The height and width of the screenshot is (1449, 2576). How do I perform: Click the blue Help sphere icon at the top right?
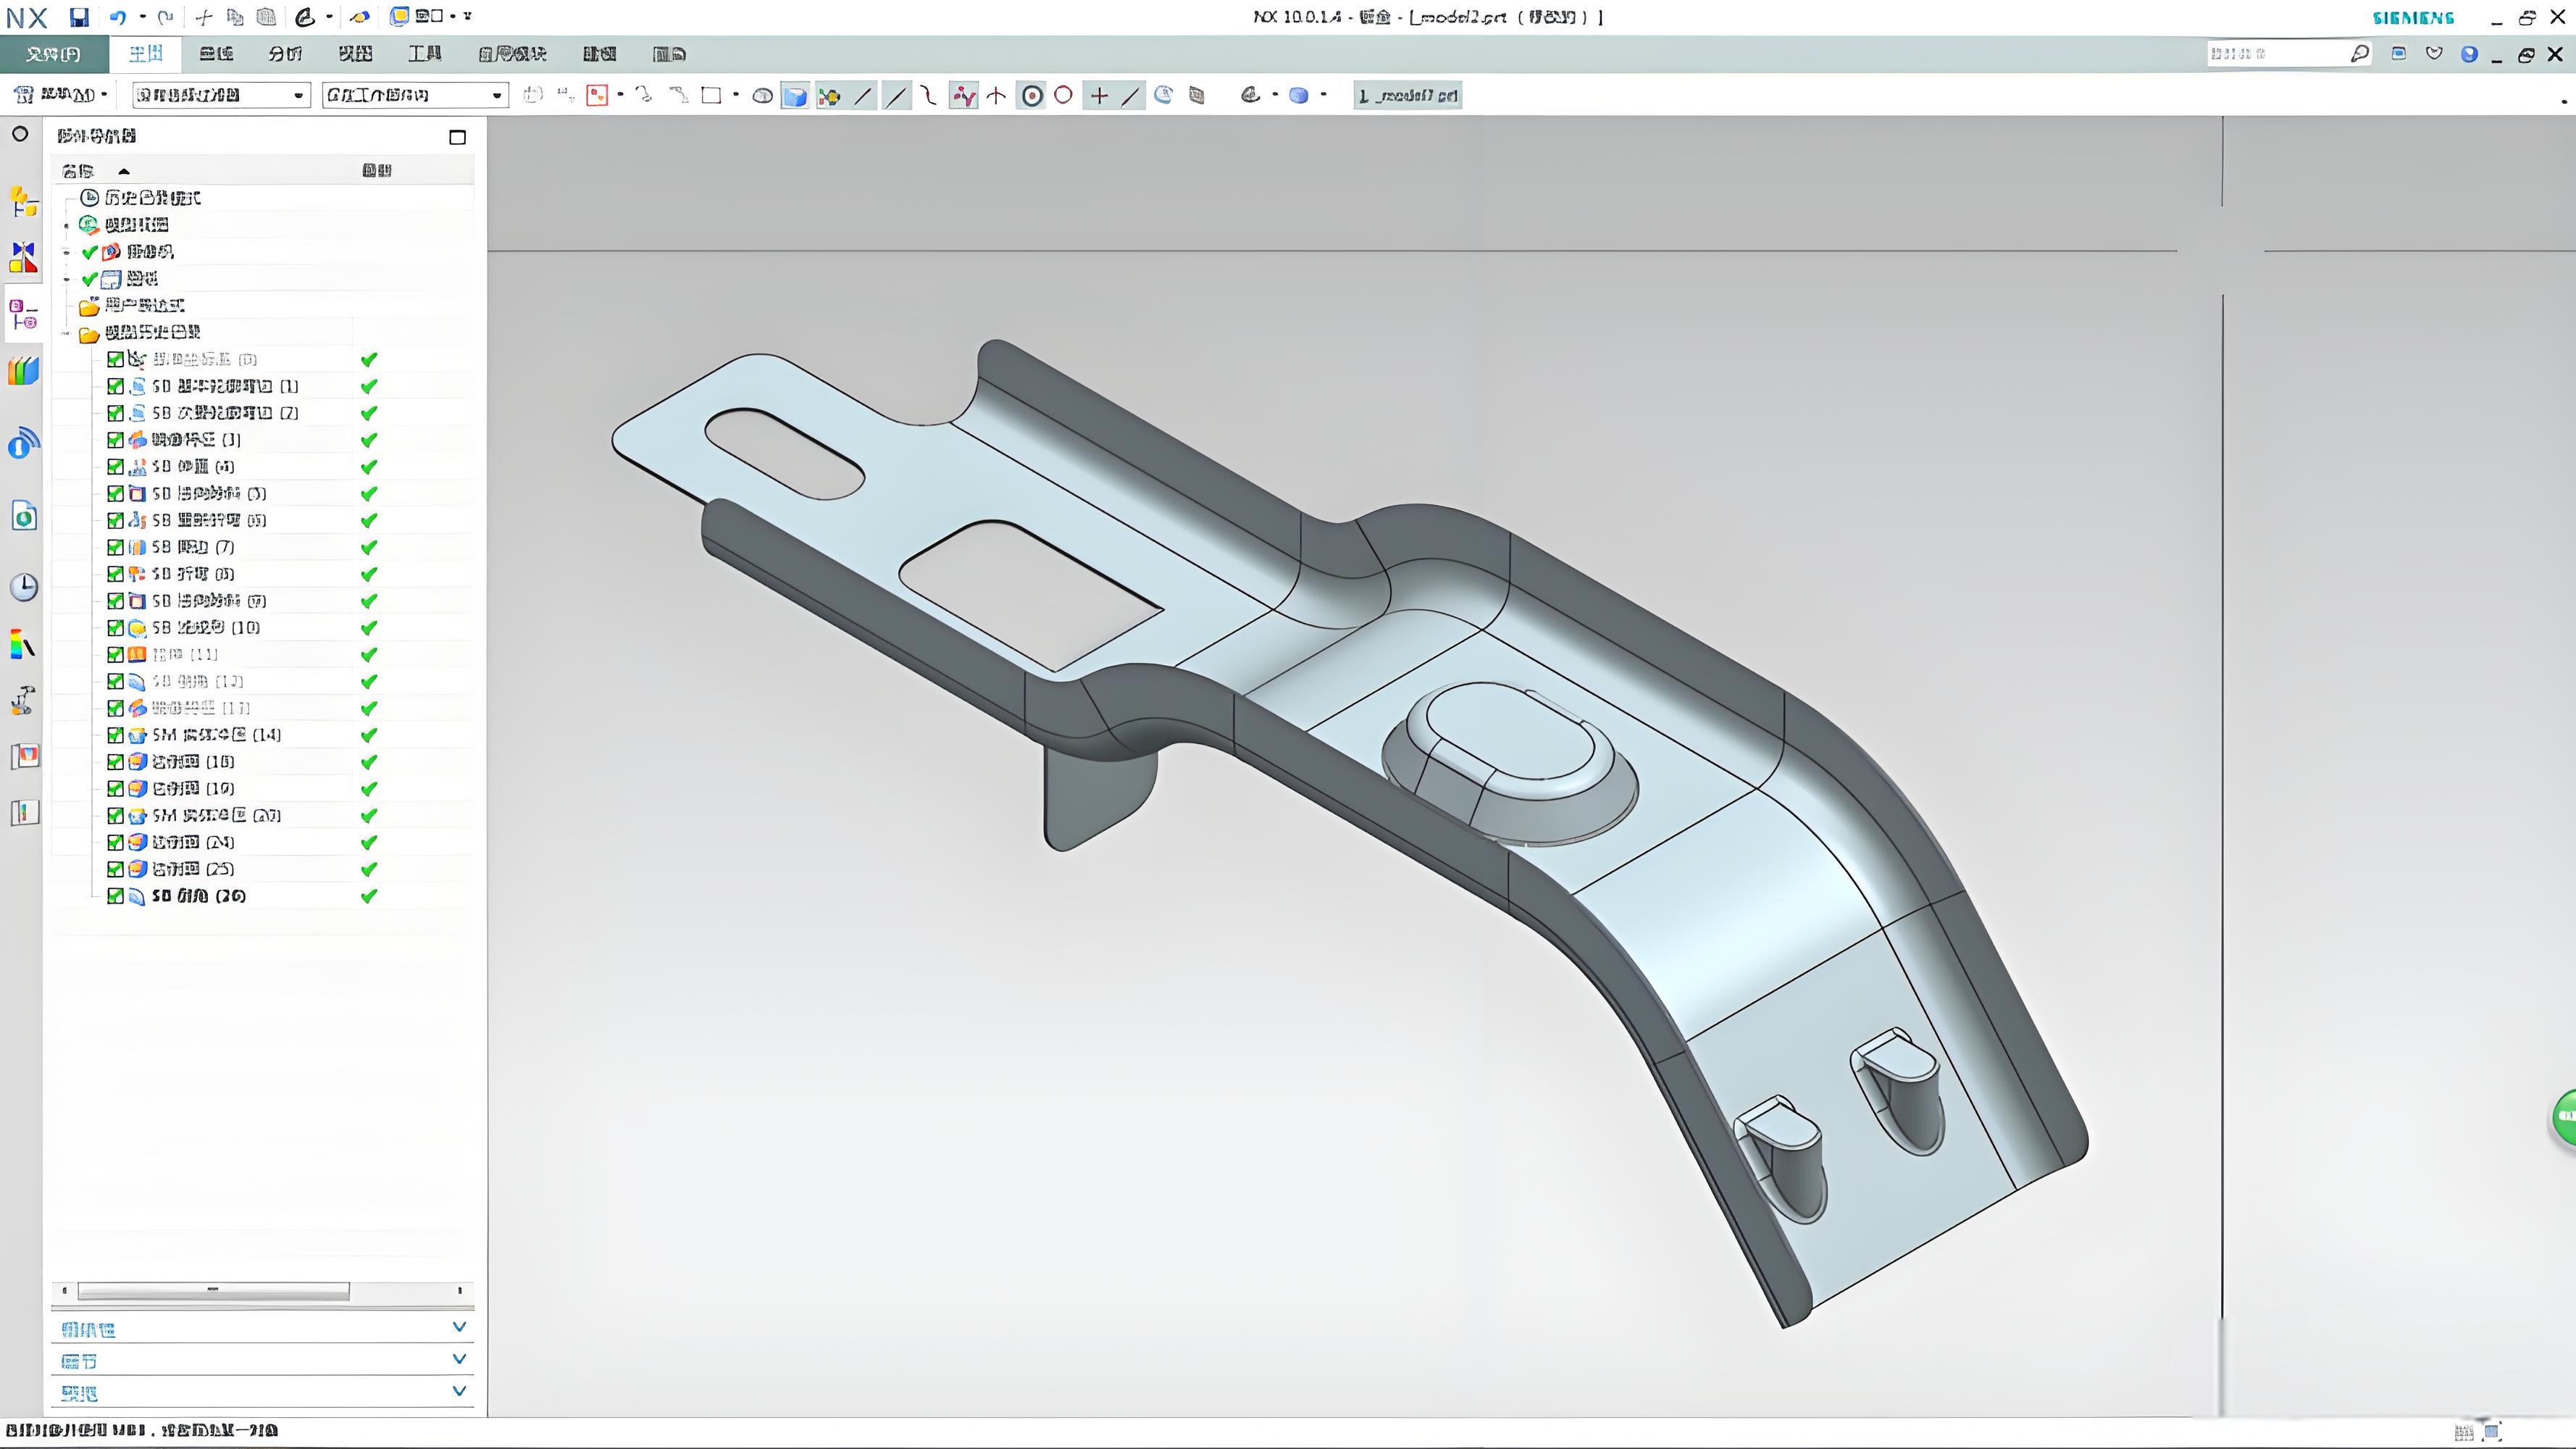[2469, 54]
